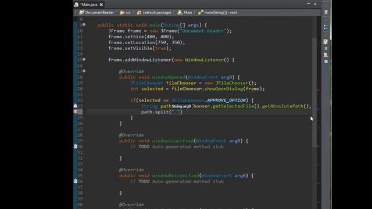The width and height of the screenshot is (372, 209).
Task: Click the TODO comment on line 30
Action: click(x=177, y=147)
